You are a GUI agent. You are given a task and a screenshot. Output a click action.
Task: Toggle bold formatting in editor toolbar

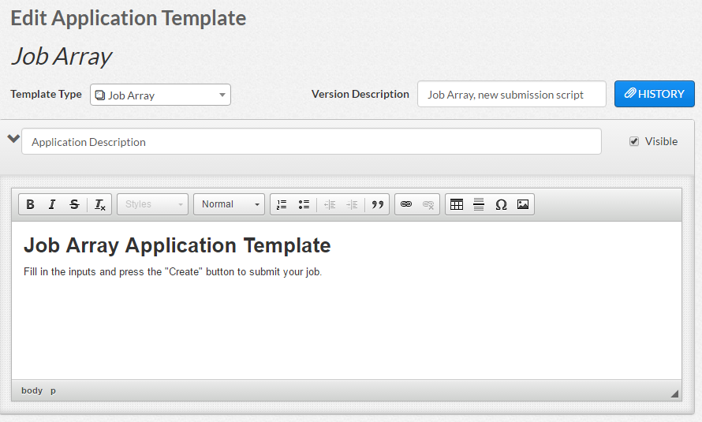coord(30,204)
